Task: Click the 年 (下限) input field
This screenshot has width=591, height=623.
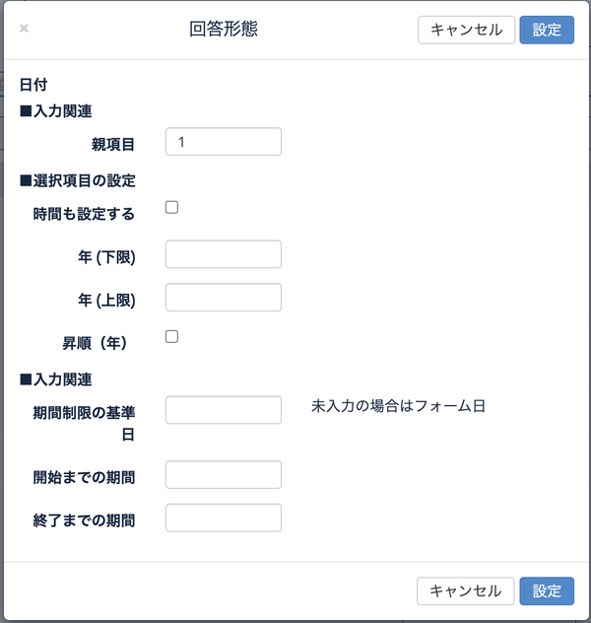Action: pos(224,254)
